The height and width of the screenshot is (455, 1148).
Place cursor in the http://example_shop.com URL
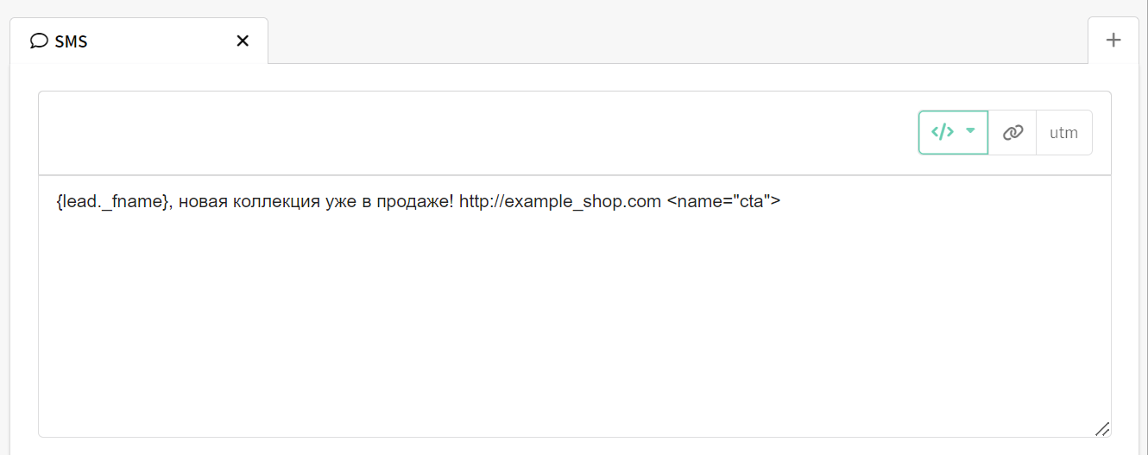point(560,202)
